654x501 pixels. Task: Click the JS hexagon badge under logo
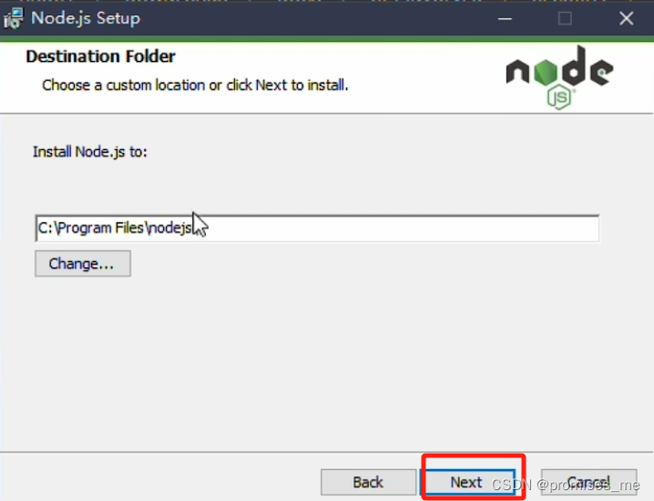coord(559,96)
